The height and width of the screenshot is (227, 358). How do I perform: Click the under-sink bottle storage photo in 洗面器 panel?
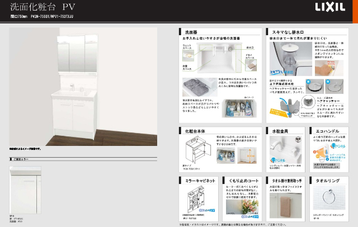tap(239, 108)
